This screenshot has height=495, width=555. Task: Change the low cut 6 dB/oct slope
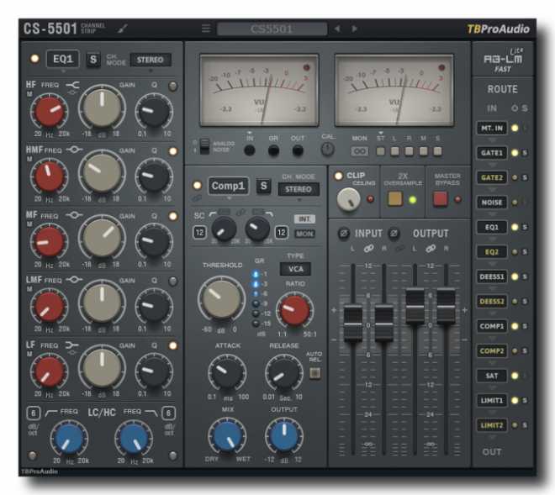[x=34, y=413]
